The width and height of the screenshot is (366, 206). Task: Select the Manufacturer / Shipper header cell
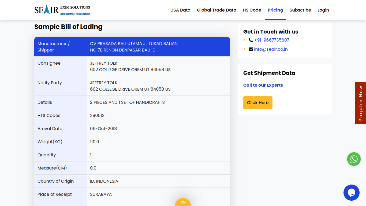61,47
